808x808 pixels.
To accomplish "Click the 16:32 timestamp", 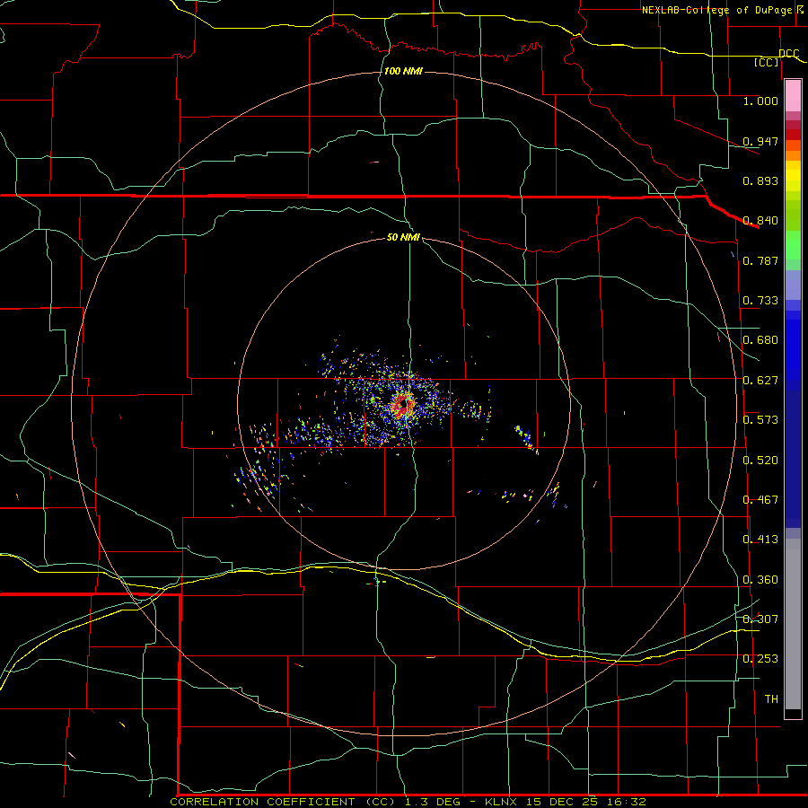I will pos(625,802).
